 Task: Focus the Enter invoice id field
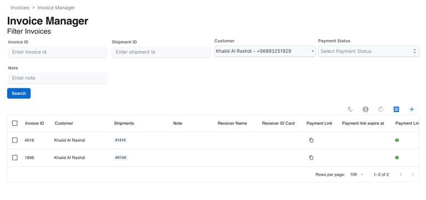click(58, 52)
